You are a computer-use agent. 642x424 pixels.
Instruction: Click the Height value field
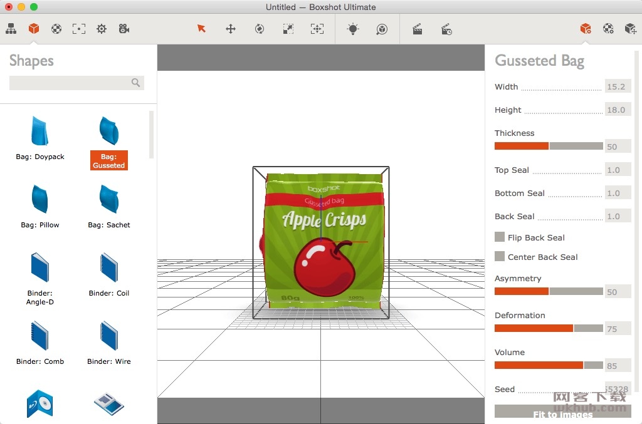pos(618,110)
